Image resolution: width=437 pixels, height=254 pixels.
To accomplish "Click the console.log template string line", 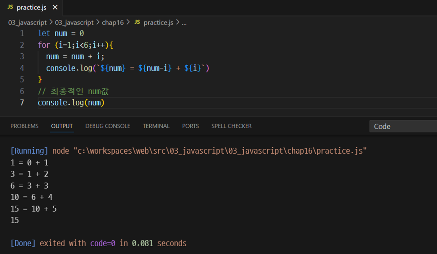I will [x=128, y=68].
